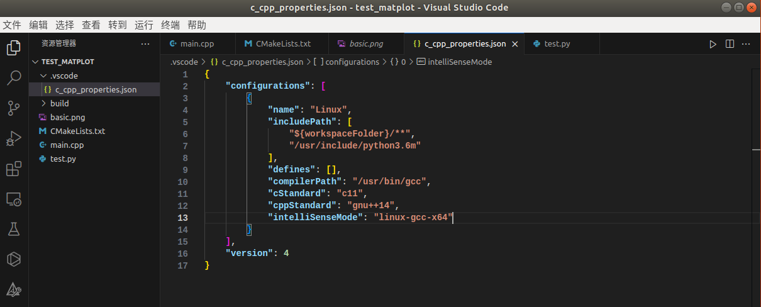
Task: Open the Explorer view in activity bar
Action: 14,48
